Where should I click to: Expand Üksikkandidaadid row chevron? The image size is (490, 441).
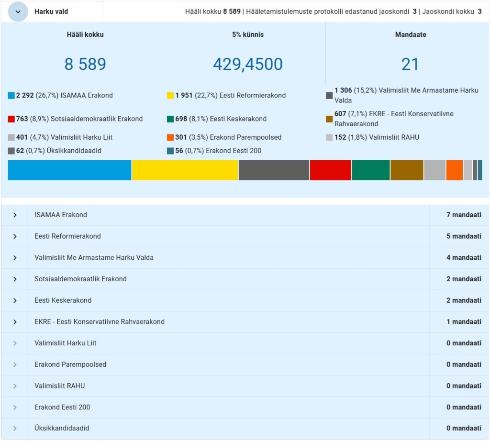[15, 429]
